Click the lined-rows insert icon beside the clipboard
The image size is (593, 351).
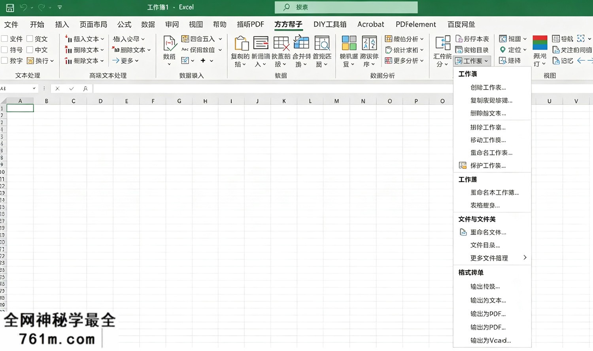coord(261,43)
